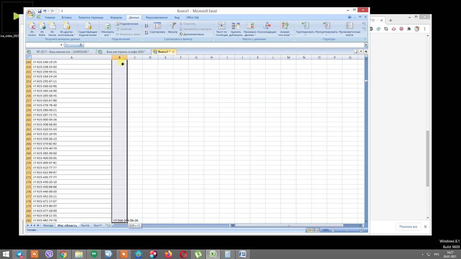Switch to Page Layout view in status bar

[x=314, y=230]
